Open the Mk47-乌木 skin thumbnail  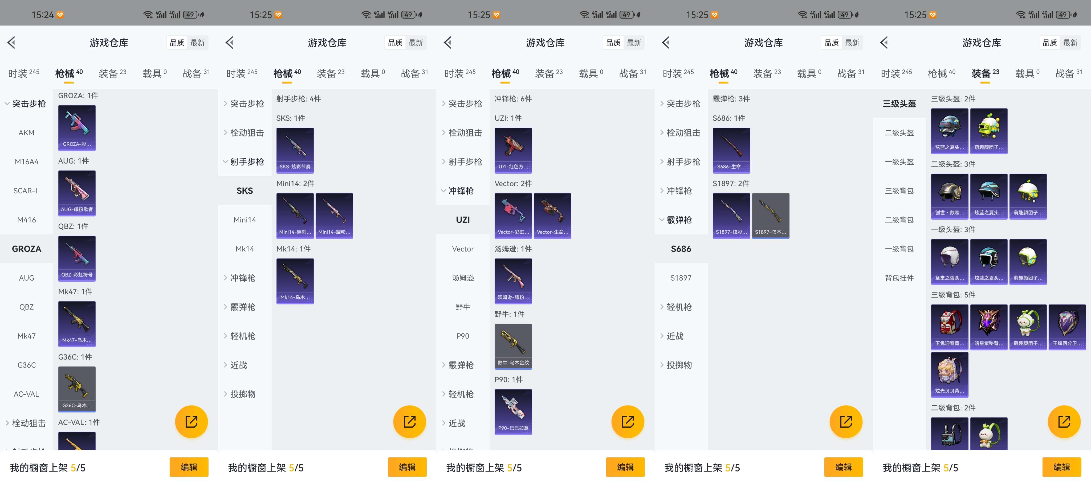pos(77,324)
